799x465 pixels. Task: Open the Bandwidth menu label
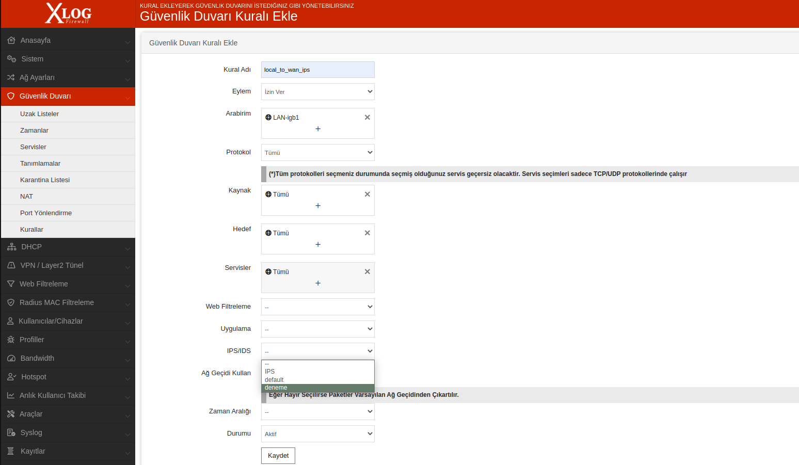click(x=37, y=358)
